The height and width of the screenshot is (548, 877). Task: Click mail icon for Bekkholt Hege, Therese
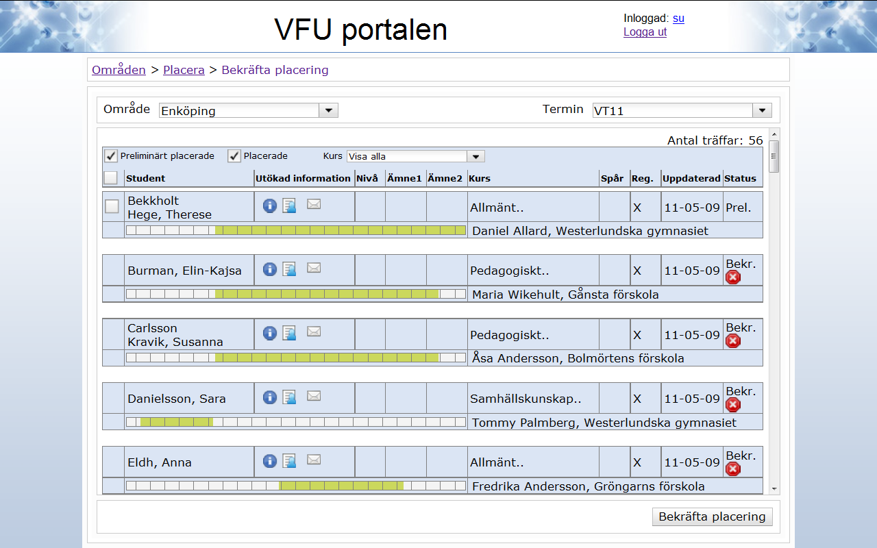tap(314, 203)
